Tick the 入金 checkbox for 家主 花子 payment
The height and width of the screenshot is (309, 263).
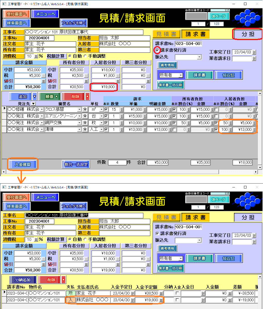point(177,293)
